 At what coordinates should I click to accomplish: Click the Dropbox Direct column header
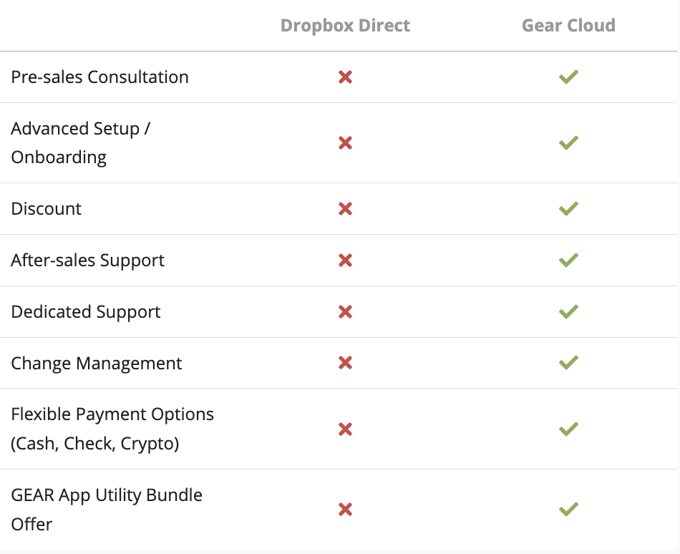click(345, 26)
